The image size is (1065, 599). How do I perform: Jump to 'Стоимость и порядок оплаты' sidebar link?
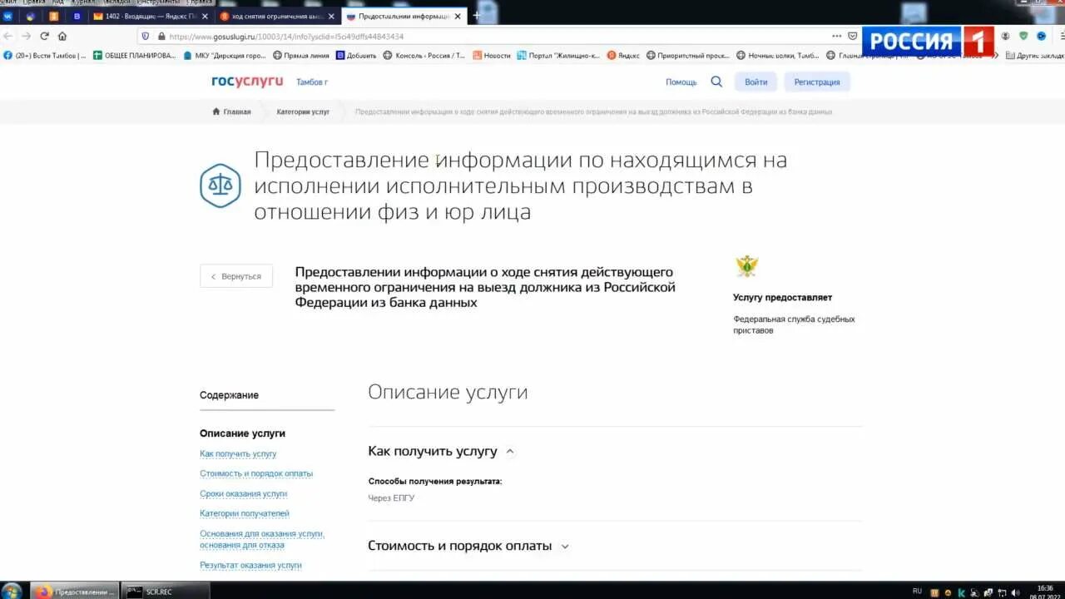(x=256, y=473)
